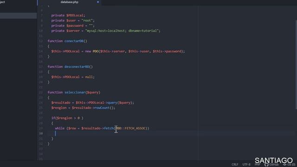Place cursor in 'private $PDOLocal;' line
Screen dimensions: 297x167
click(68, 15)
